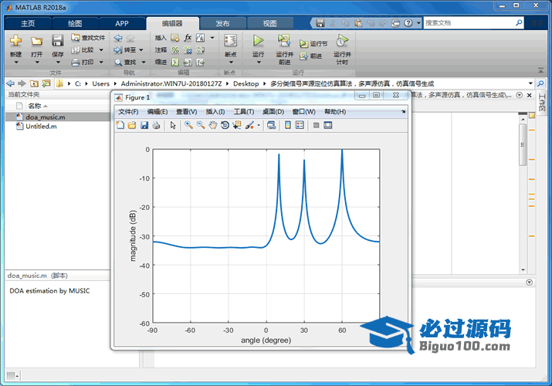Click the Zoom In tool in Figure toolbar
552x386 pixels.
[x=188, y=125]
